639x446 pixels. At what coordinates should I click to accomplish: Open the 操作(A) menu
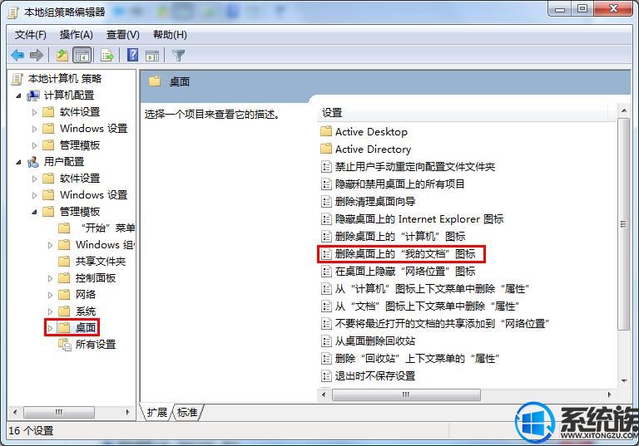pyautogui.click(x=77, y=35)
